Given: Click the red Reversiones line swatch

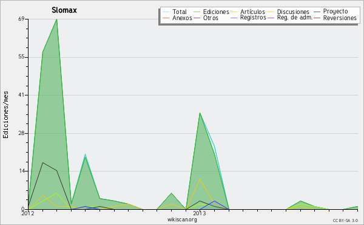Looking at the screenshot, I should point(317,18).
